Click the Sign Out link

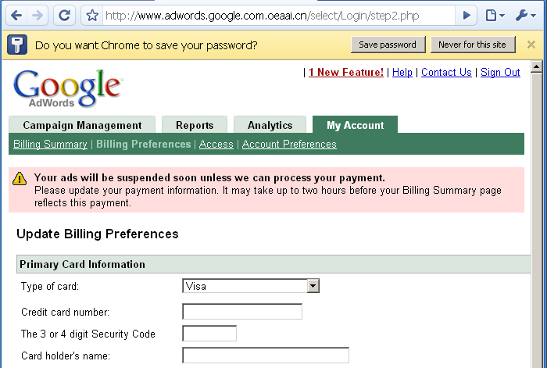click(x=500, y=73)
